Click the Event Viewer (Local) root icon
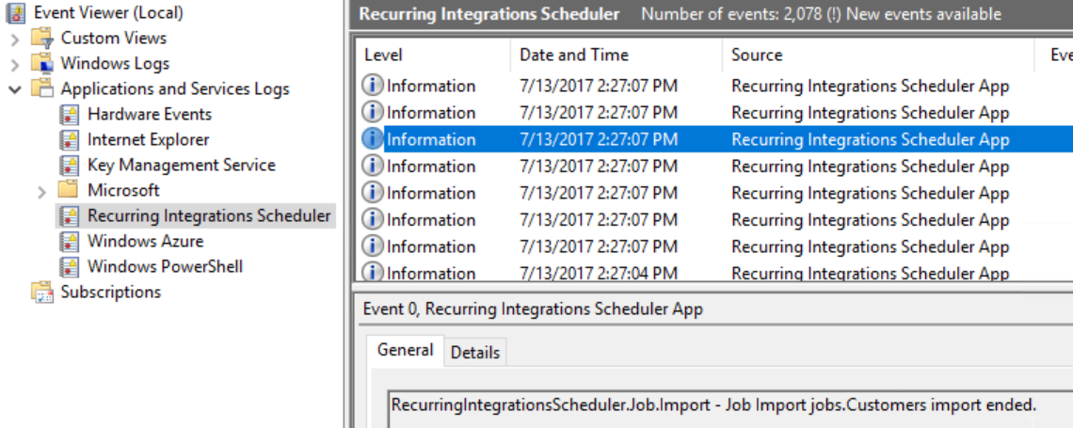This screenshot has width=1073, height=428. [17, 13]
